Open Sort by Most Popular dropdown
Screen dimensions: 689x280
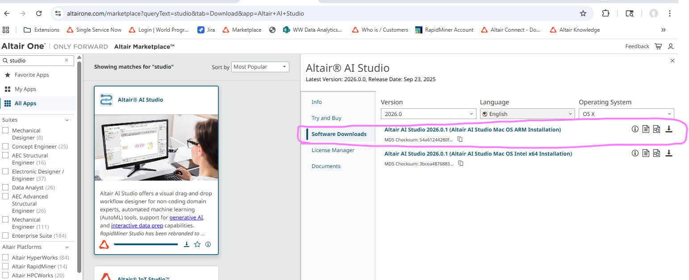tap(260, 67)
